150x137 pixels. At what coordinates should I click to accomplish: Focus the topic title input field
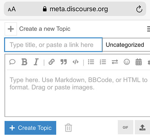coord(54,45)
